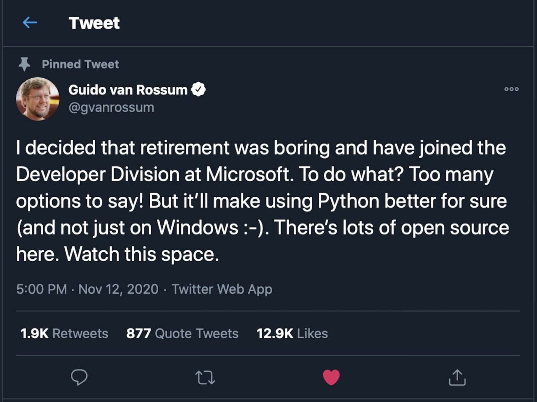Open the three-dot more options menu

511,89
